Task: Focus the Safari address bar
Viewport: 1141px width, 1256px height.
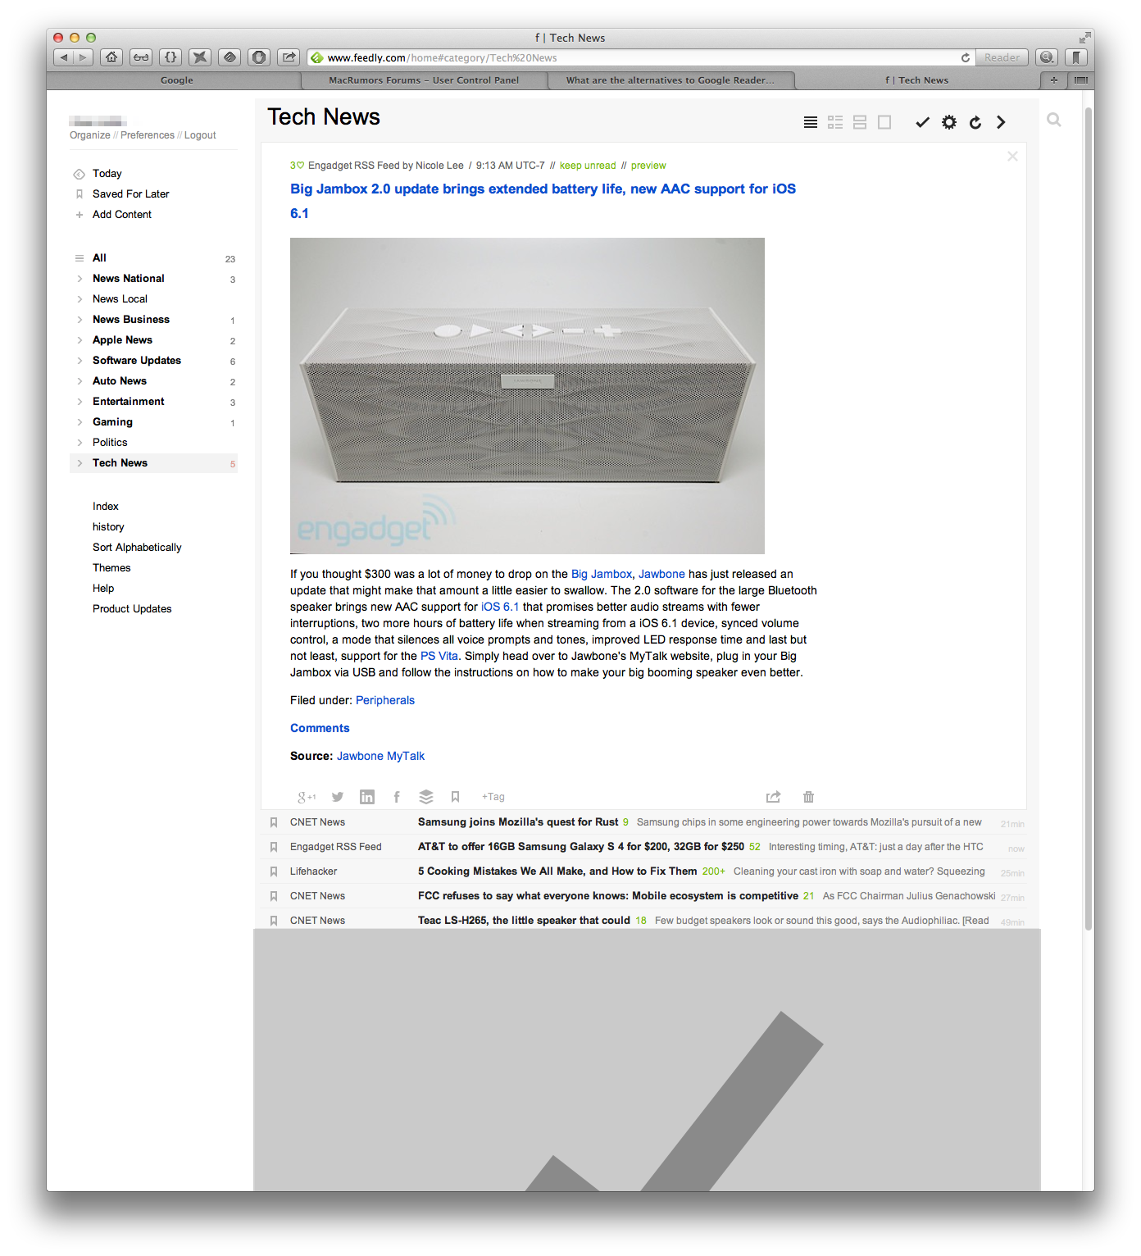Action: click(643, 57)
